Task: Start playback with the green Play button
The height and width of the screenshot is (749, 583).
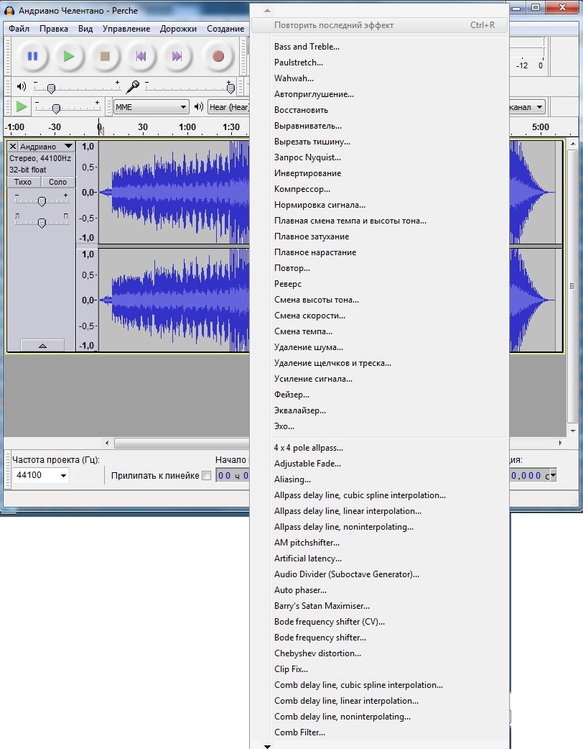Action: click(69, 56)
